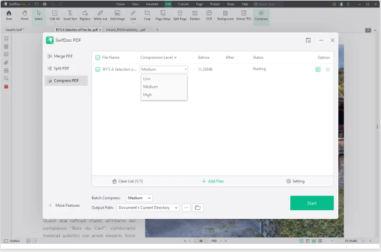This screenshot has height=252, width=381.
Task: Open the Output Path directory dropdown
Action: tap(148, 207)
